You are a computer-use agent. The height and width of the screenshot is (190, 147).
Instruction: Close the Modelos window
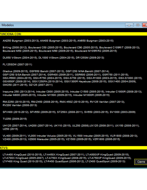(145, 25)
